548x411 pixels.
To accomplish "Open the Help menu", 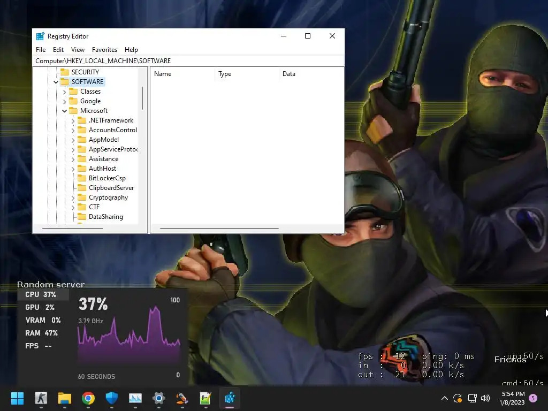I will 132,50.
